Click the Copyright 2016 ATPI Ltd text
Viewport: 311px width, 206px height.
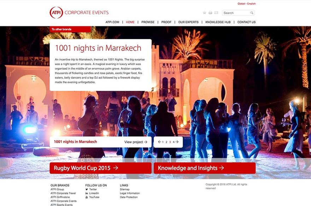(x=226, y=186)
